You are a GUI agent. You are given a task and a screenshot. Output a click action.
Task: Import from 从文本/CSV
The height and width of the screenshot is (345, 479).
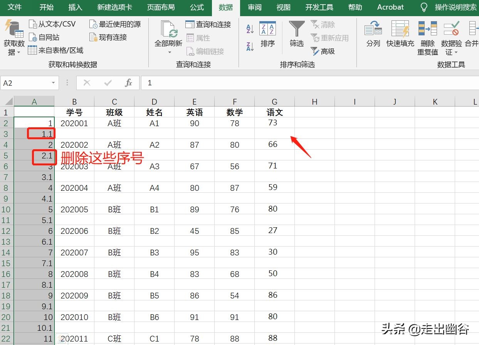pyautogui.click(x=52, y=24)
